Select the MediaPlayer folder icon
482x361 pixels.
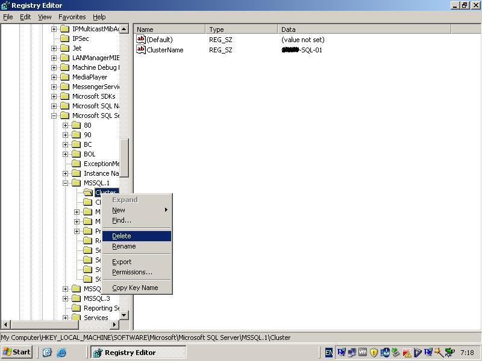[65, 77]
